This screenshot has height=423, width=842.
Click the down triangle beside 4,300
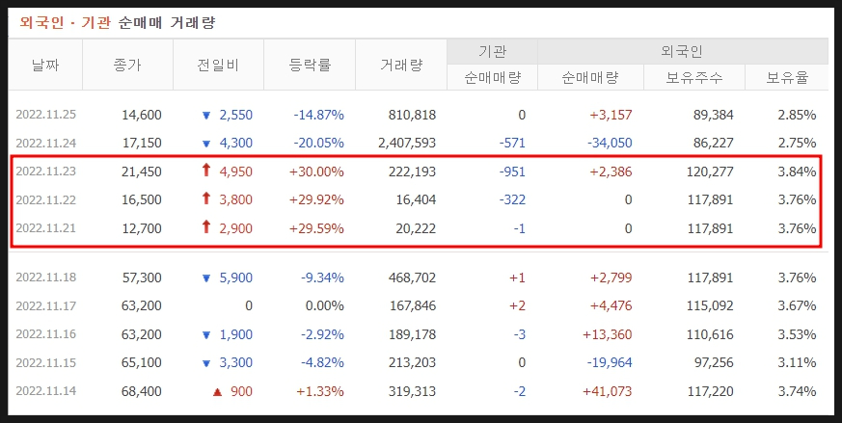click(x=206, y=144)
